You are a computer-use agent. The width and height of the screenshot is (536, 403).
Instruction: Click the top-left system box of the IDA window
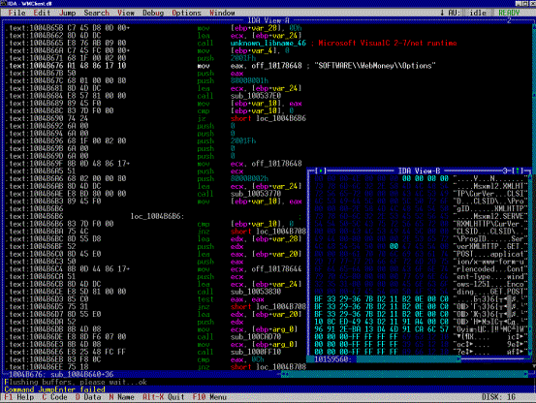coord(4,3)
